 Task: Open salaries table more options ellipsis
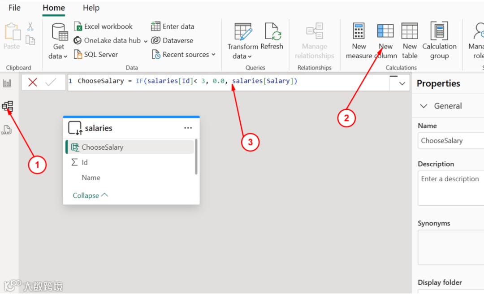click(188, 128)
